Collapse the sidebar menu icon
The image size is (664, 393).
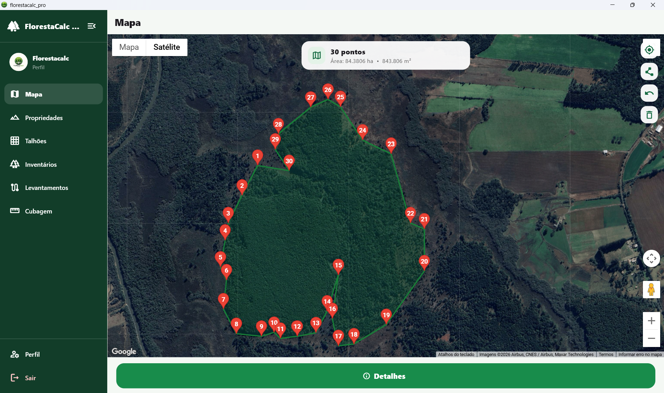91,26
